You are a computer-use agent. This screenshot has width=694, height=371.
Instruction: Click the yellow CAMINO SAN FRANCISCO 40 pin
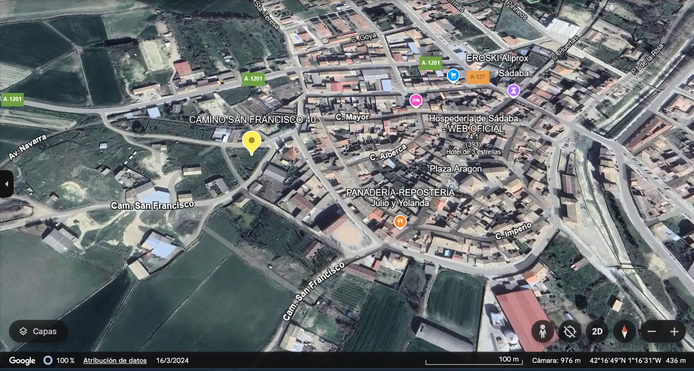click(252, 143)
